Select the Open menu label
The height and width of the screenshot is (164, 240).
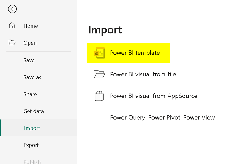30,43
